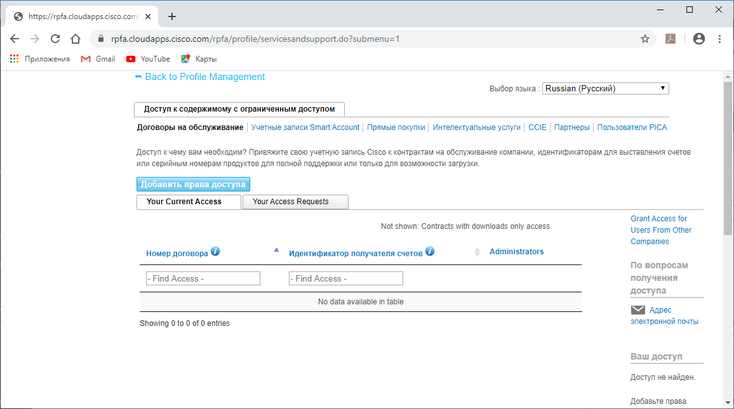Click the Добавить права доступа button
Screen dimensions: 734x409
pyautogui.click(x=193, y=184)
